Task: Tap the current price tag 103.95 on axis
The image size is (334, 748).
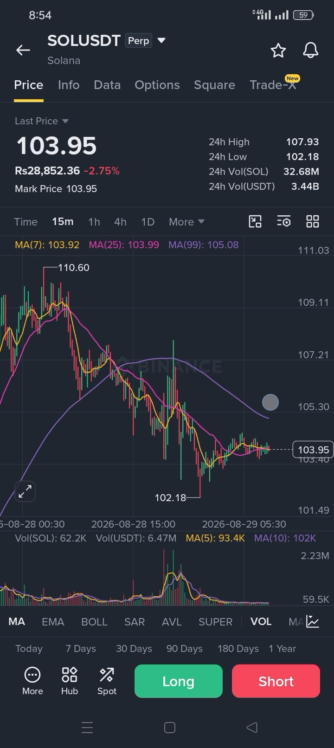Action: [313, 450]
